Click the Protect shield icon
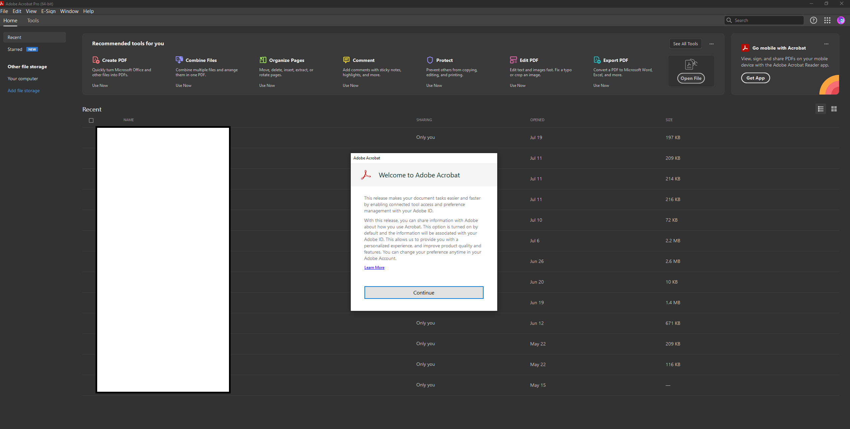Viewport: 850px width, 429px height. tap(430, 60)
